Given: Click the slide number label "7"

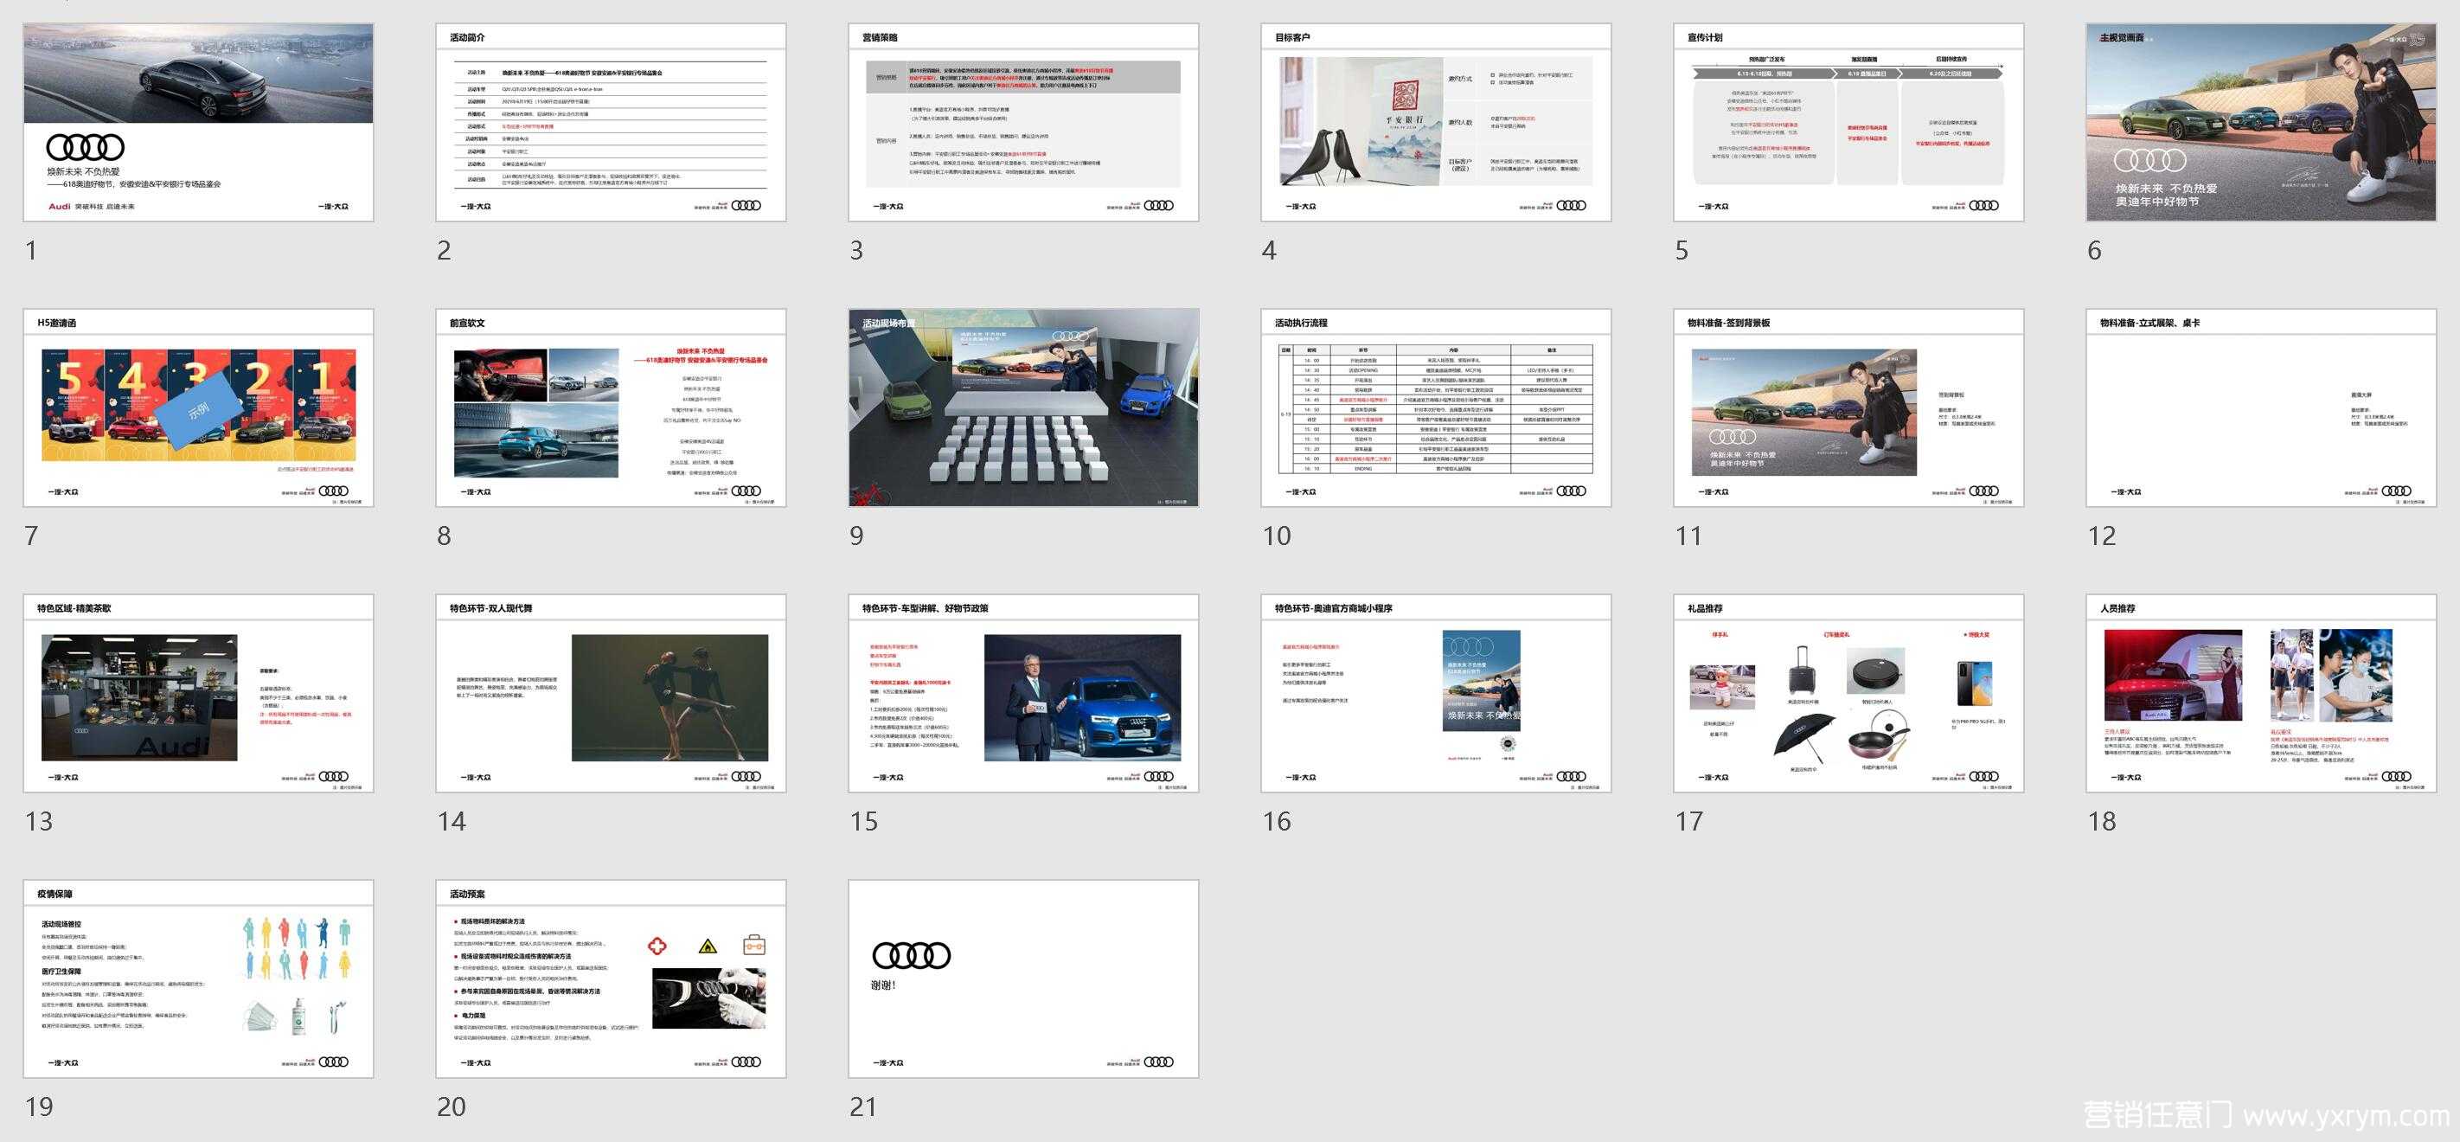Looking at the screenshot, I should tap(31, 536).
